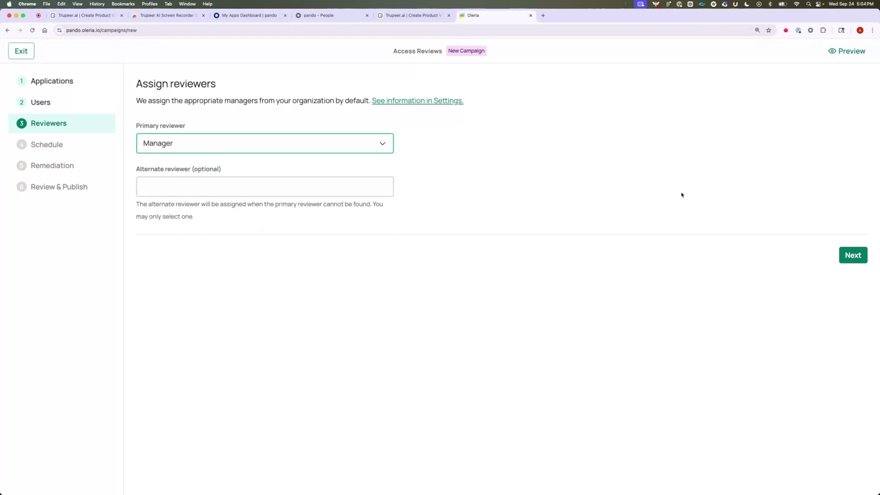Click the bookmark star in the address bar
Viewport: 880px width, 495px height.
tap(769, 30)
